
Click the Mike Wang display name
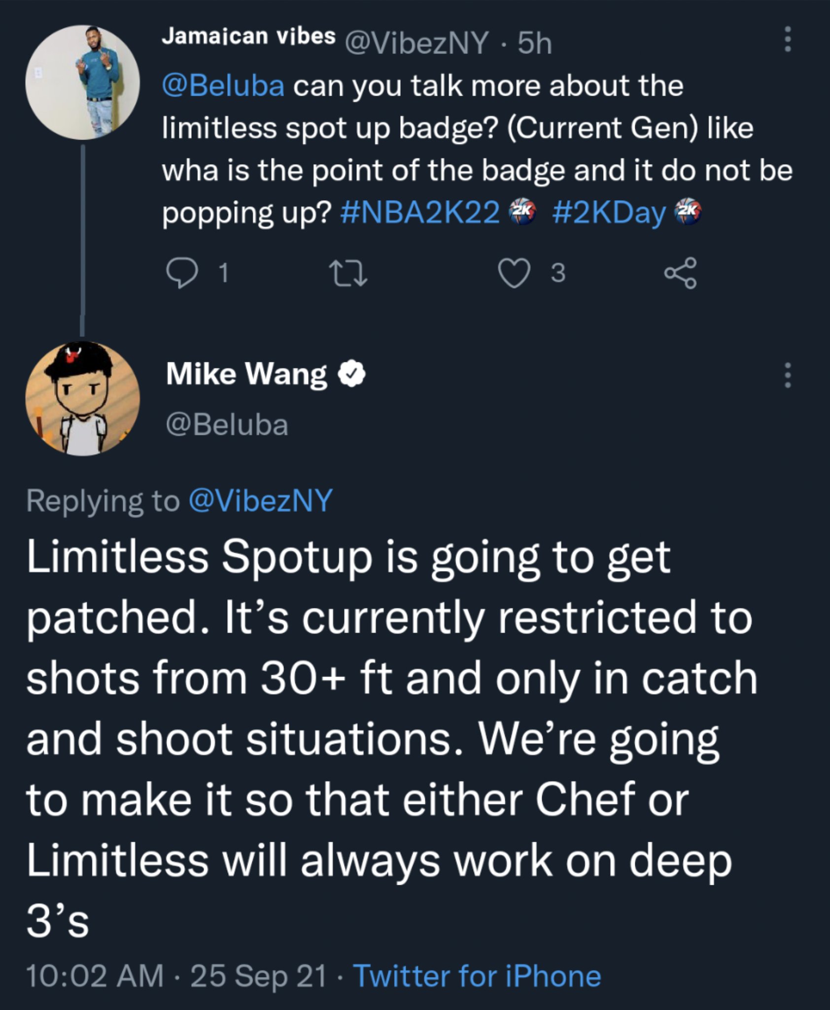[246, 374]
